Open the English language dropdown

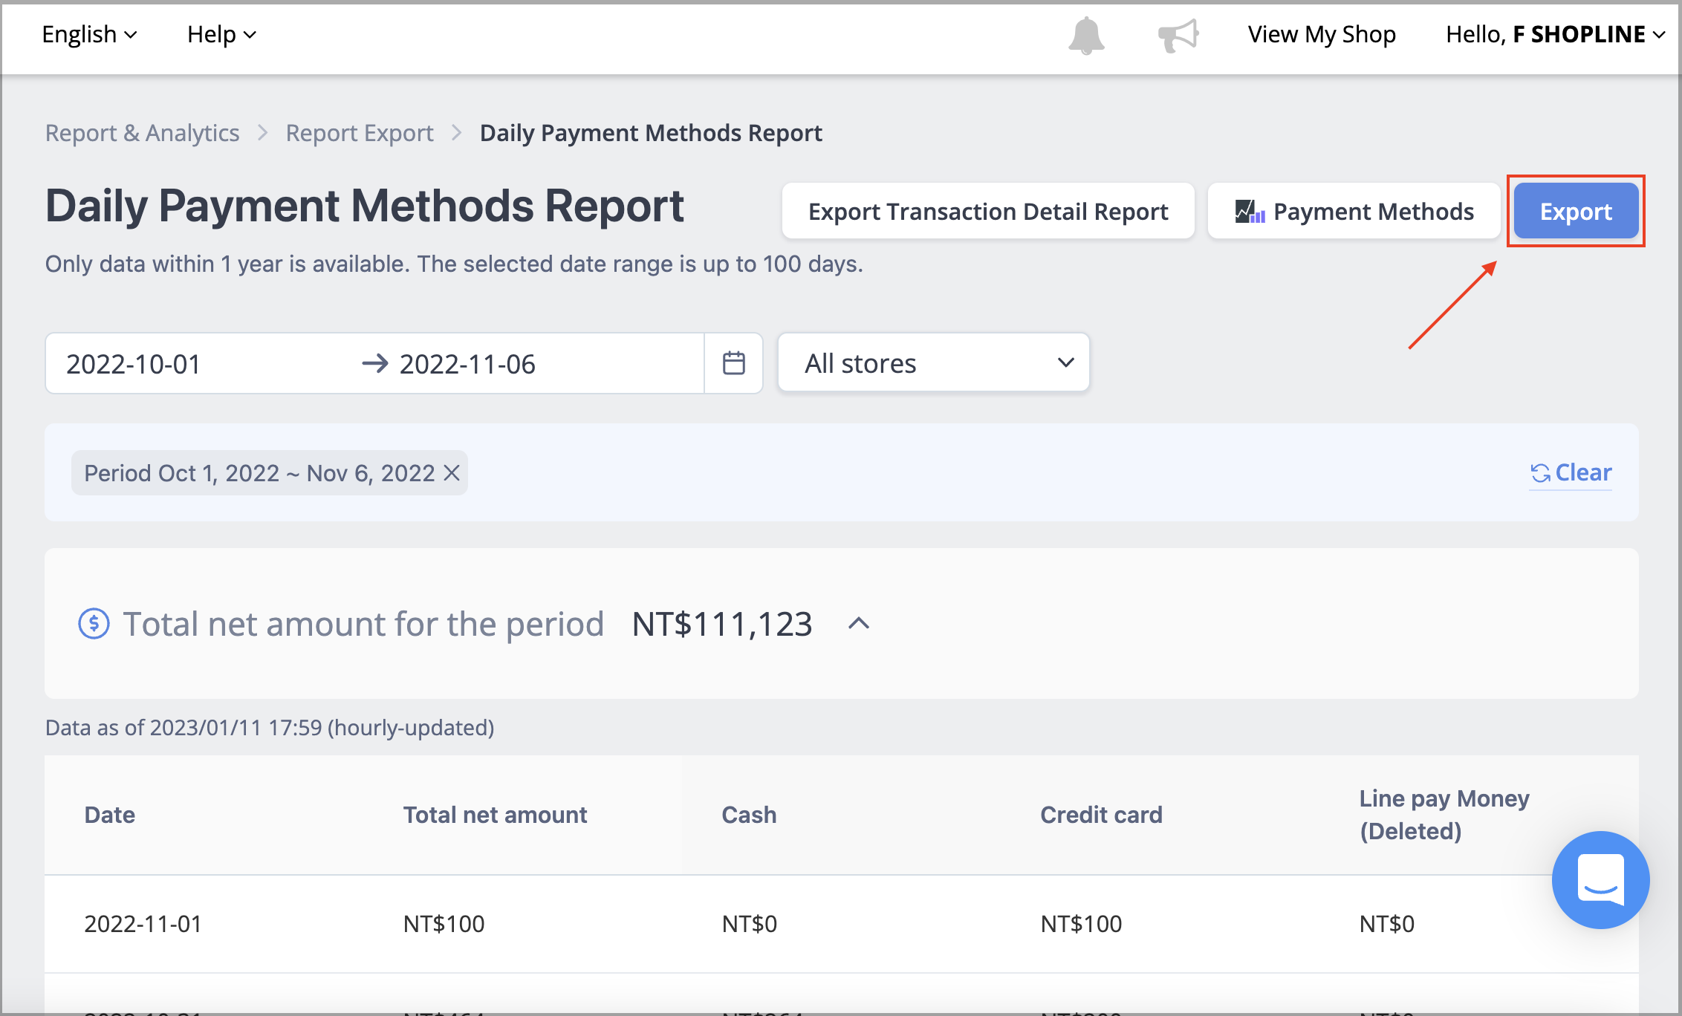pyautogui.click(x=89, y=34)
